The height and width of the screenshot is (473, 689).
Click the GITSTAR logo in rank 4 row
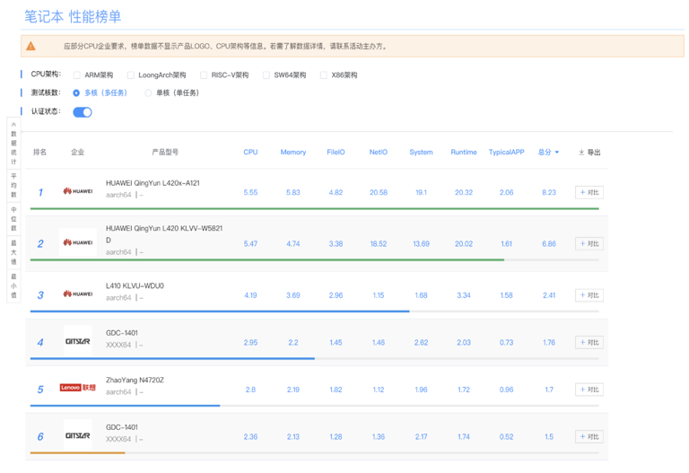tap(77, 342)
